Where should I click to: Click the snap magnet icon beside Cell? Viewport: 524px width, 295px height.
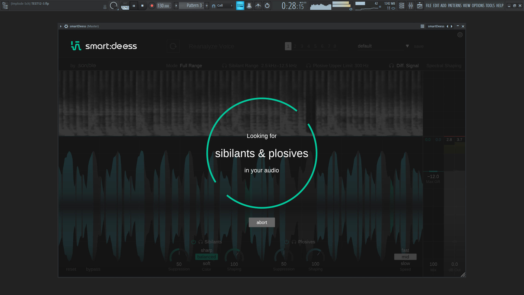pyautogui.click(x=214, y=6)
